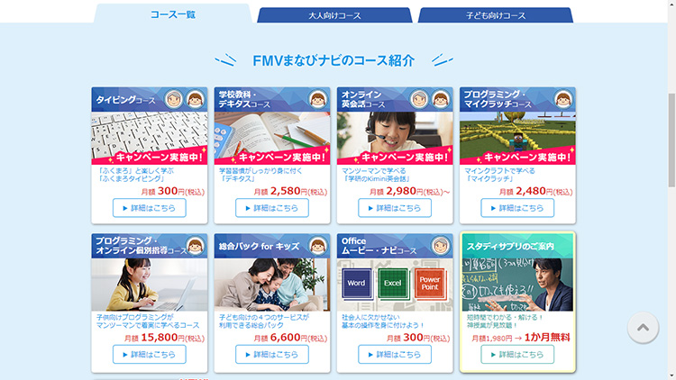Click the タイピングコース card header
The width and height of the screenshot is (676, 380).
coord(149,100)
